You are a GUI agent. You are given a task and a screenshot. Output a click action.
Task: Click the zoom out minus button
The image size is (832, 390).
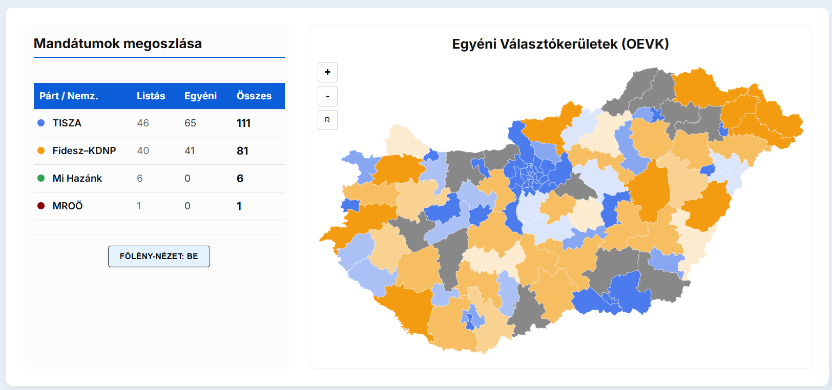click(x=327, y=96)
